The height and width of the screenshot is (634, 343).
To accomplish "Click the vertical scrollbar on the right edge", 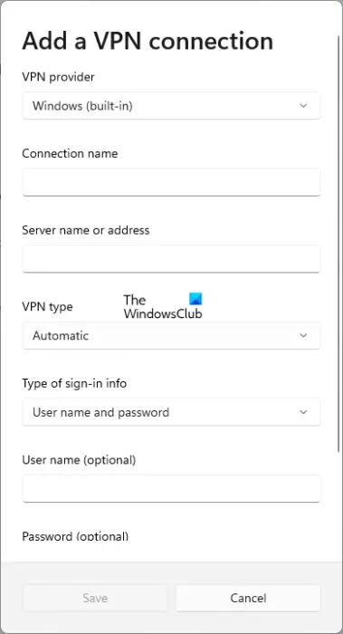I will point(338,243).
